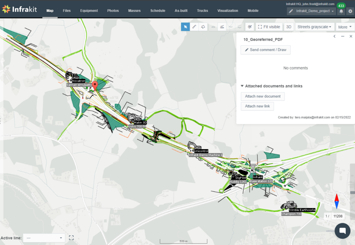Toggle the cross-section view tool
The image size is (355, 245).
coord(222,27)
